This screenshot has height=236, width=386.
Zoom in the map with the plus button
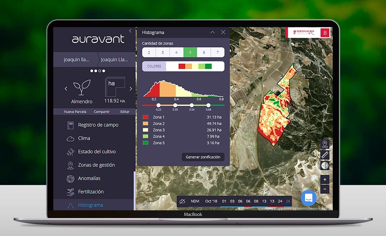click(x=325, y=180)
